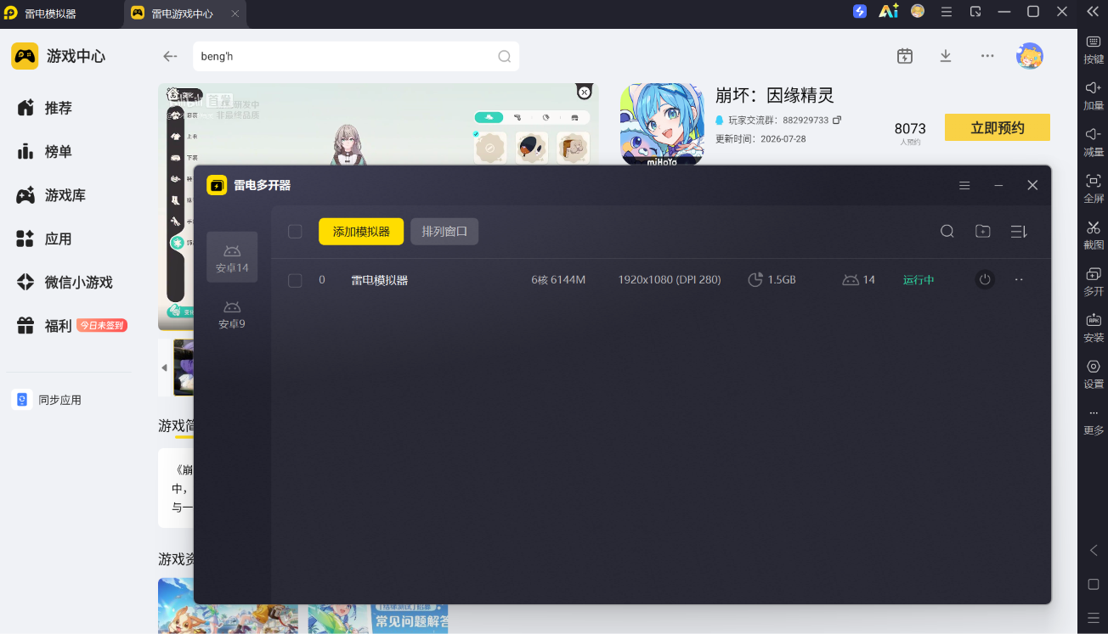Open the 按键 keyboard mapping tool
Image resolution: width=1108 pixels, height=634 pixels.
click(x=1094, y=50)
